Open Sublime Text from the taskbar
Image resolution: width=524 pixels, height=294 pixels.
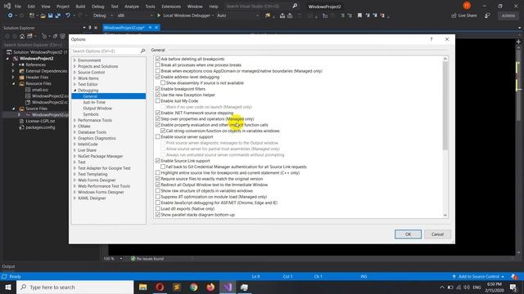click(177, 287)
